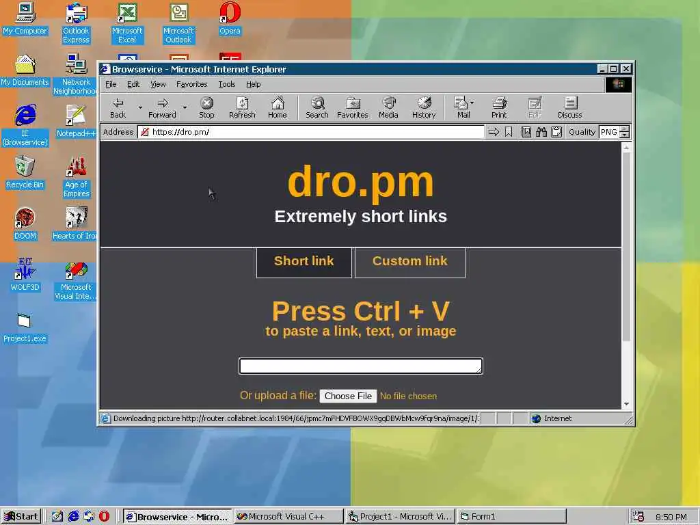Click the Browservice taskbar button
Viewport: 700px width, 525px height.
coord(178,517)
